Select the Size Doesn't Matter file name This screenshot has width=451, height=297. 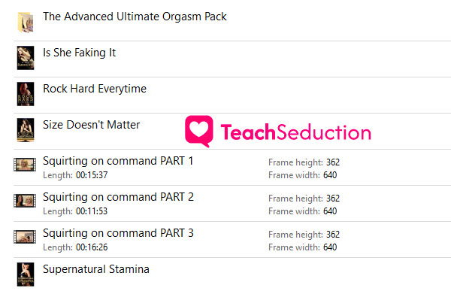[x=91, y=125]
